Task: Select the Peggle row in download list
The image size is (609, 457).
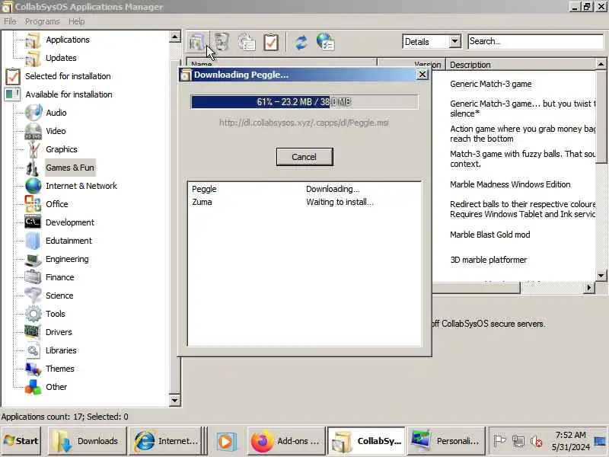Action: (x=304, y=189)
